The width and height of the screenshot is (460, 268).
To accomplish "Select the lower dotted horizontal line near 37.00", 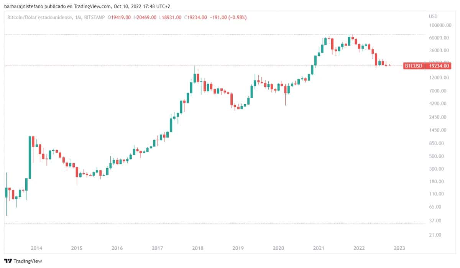I will 215,224.
